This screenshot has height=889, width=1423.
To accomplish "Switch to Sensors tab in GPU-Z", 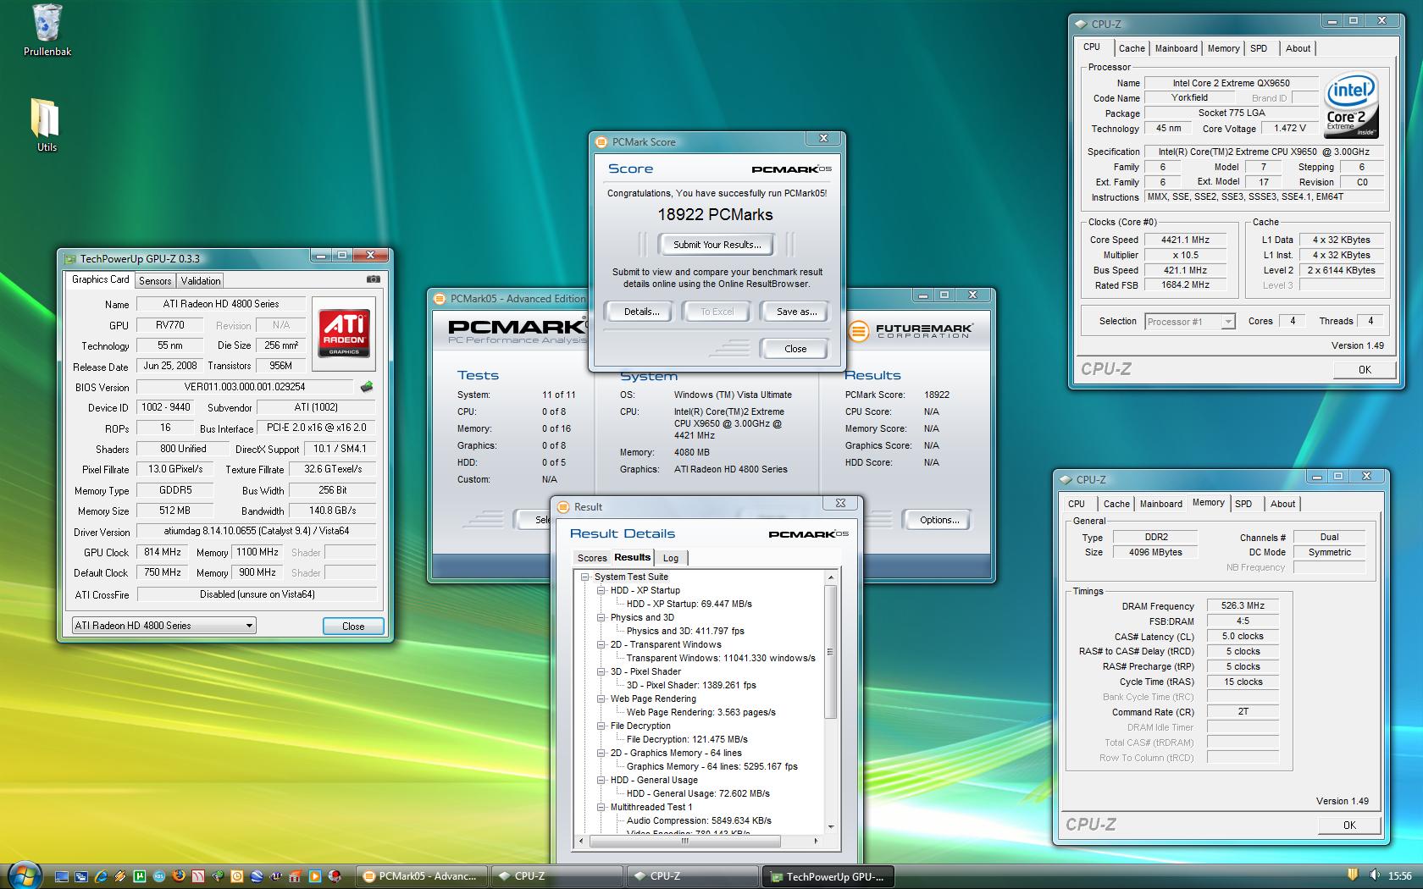I will (155, 281).
